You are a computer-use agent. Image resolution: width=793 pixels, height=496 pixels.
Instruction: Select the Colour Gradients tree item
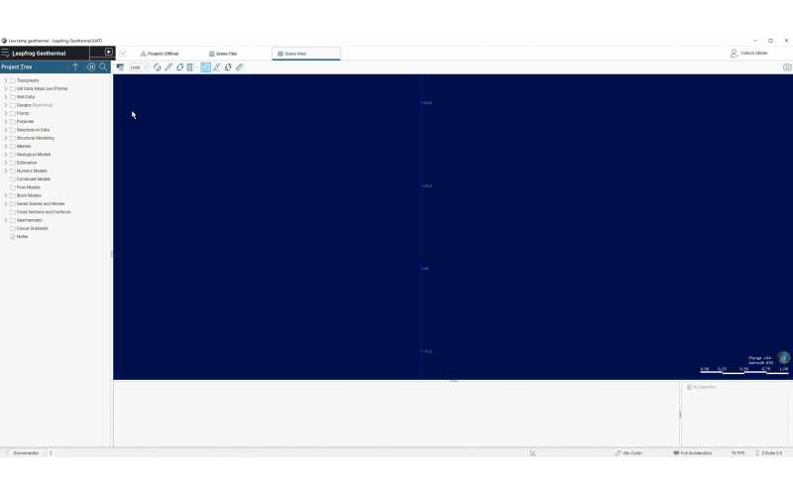click(32, 228)
